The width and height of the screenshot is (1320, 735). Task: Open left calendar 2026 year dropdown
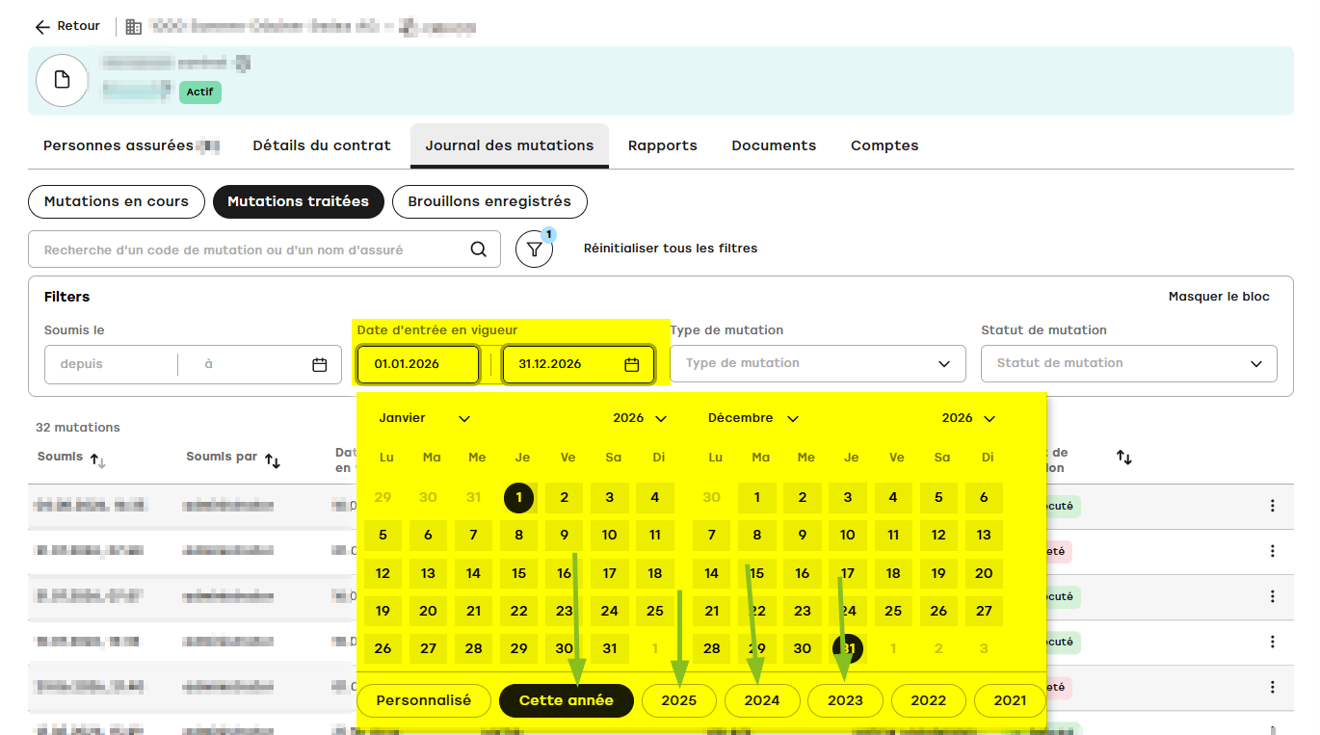click(x=640, y=418)
